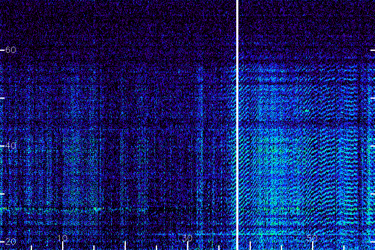Click the "30" horizontal axis label

pyautogui.click(x=187, y=238)
